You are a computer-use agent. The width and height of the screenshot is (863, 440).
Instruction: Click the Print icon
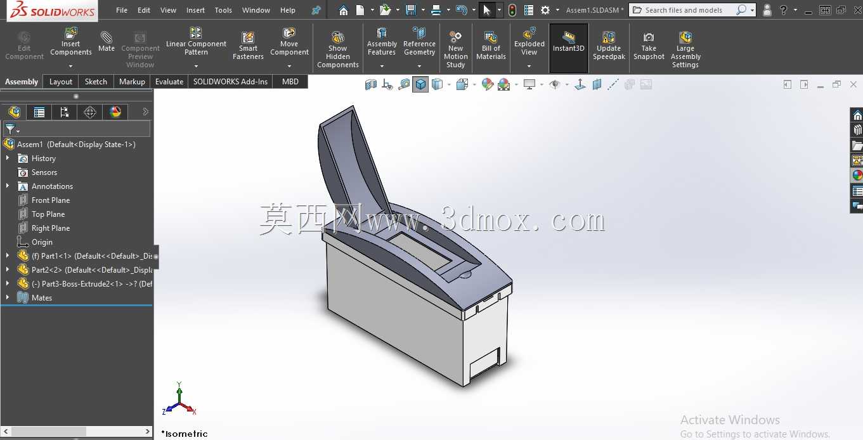[436, 10]
